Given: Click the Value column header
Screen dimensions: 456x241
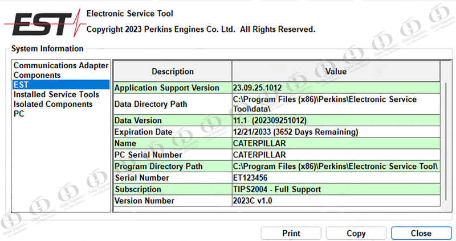Looking at the screenshot, I should pos(336,72).
